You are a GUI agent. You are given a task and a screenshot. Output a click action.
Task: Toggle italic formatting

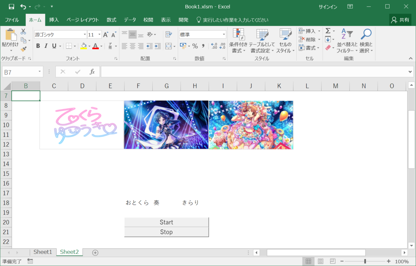46,46
